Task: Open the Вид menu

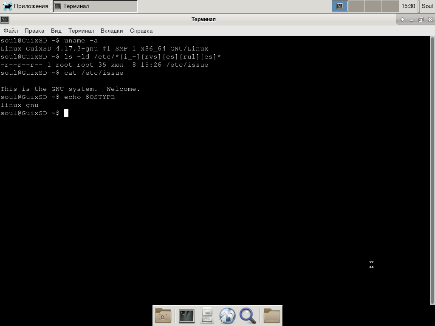Action: [56, 31]
